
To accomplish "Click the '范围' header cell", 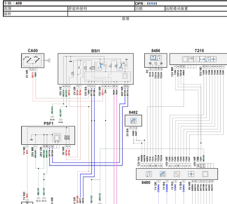I will [x=35, y=9].
